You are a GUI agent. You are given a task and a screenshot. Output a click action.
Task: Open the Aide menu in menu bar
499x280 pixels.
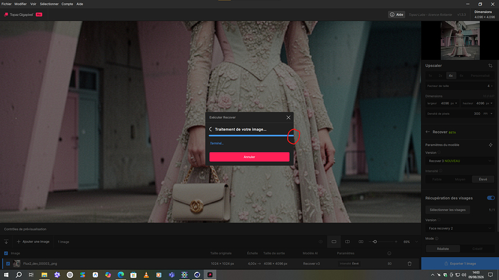(80, 4)
